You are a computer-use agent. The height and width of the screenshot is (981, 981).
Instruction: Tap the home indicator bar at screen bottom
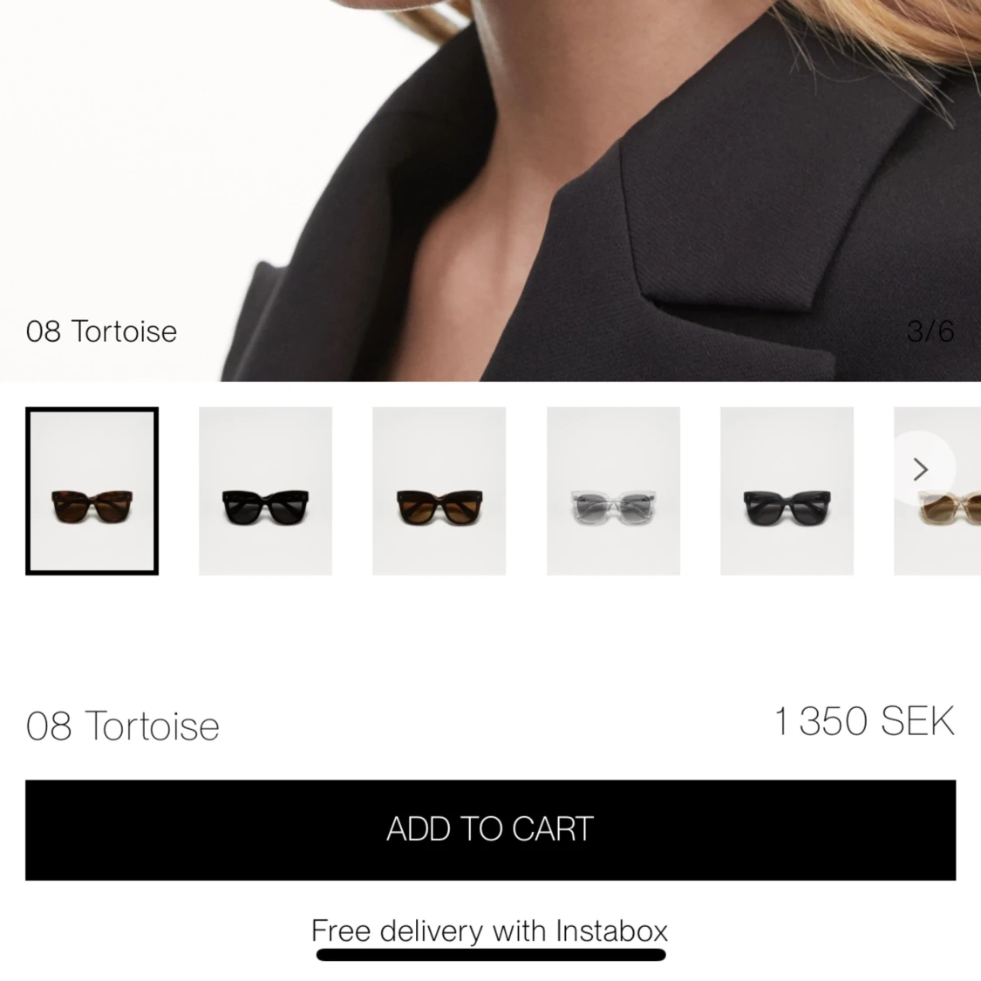click(x=491, y=955)
